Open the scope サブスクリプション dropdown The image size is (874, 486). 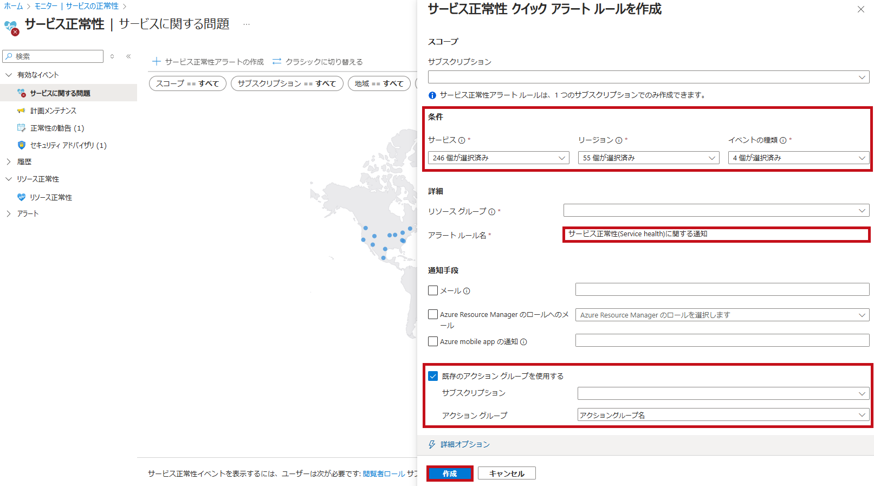(649, 77)
